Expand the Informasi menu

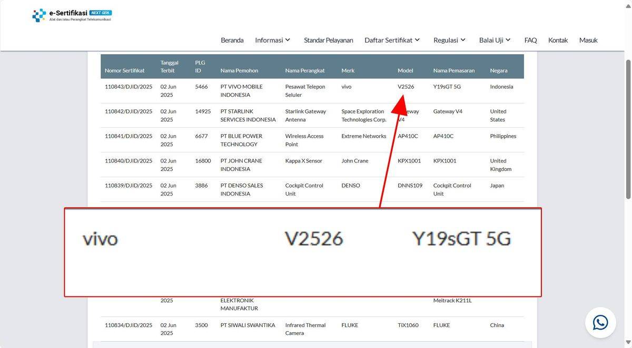(273, 40)
